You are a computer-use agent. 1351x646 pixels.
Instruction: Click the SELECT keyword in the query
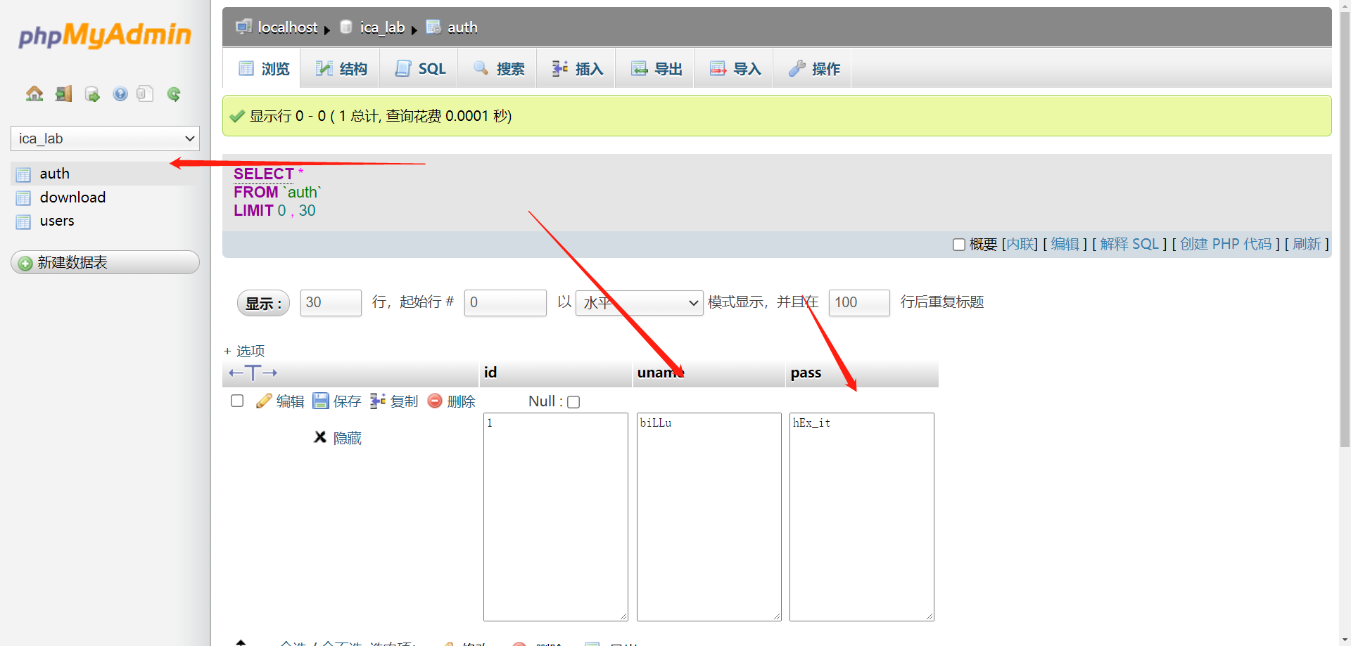point(264,174)
